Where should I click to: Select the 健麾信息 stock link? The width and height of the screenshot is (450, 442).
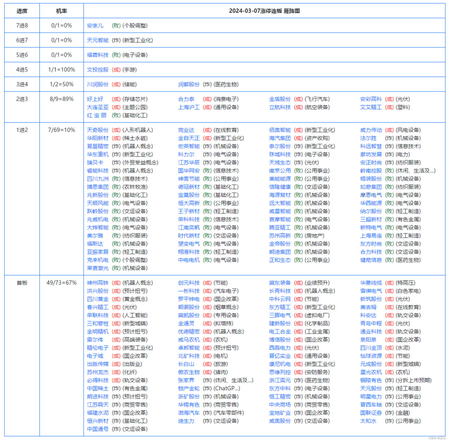[371, 260]
